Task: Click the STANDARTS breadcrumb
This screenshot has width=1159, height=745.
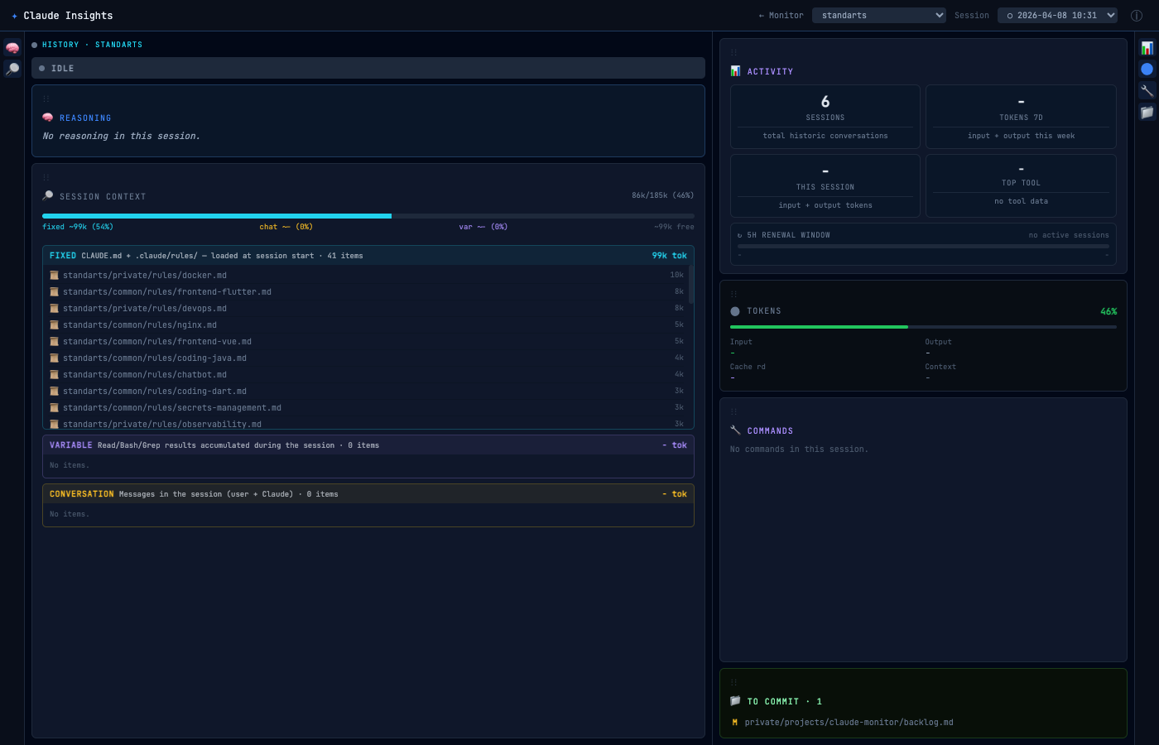Action: pos(118,45)
